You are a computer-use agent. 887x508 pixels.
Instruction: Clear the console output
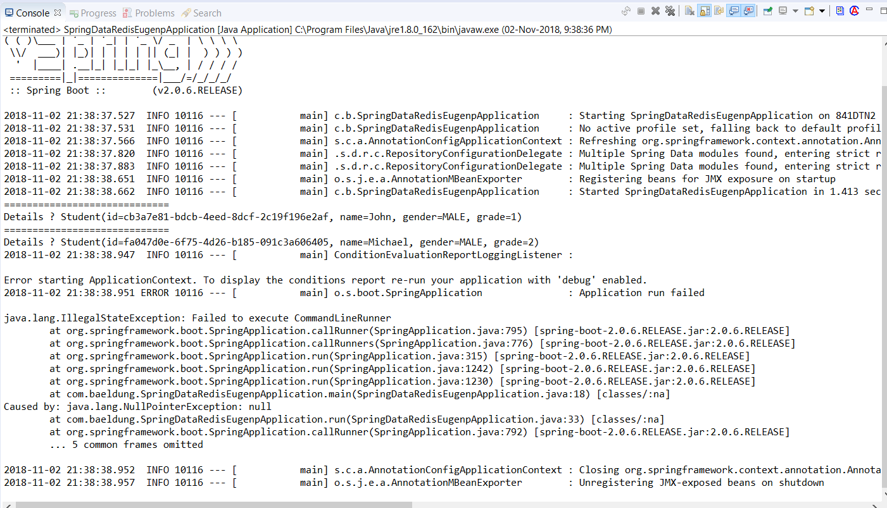(x=689, y=11)
